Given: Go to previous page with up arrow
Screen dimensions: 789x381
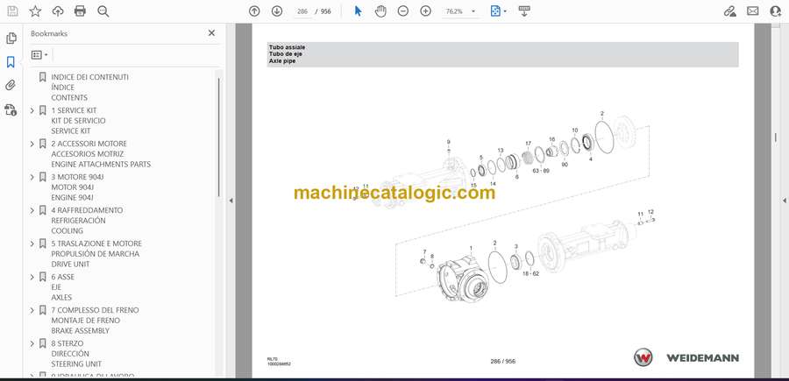Looking at the screenshot, I should pos(254,11).
